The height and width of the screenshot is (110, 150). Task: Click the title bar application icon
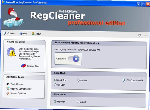coord(3,2)
